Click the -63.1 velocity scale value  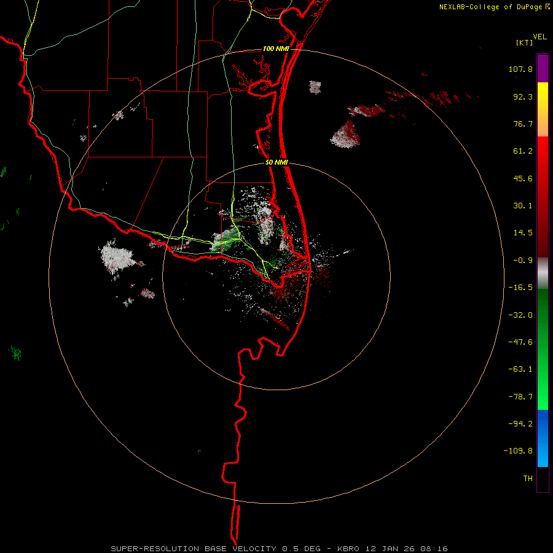coord(520,369)
